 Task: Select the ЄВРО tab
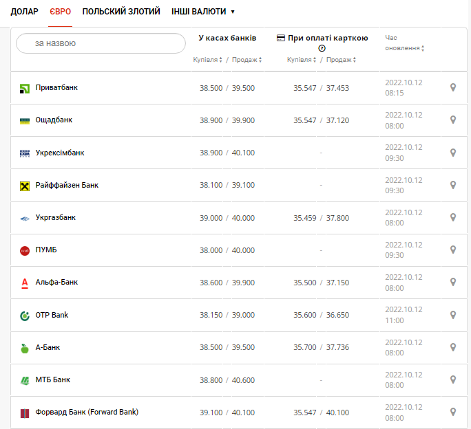pos(61,12)
